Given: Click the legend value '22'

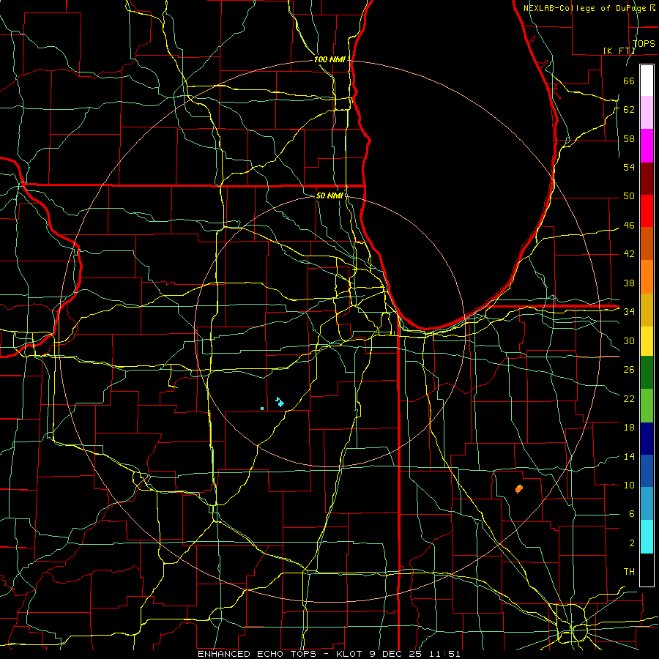Looking at the screenshot, I should point(629,398).
